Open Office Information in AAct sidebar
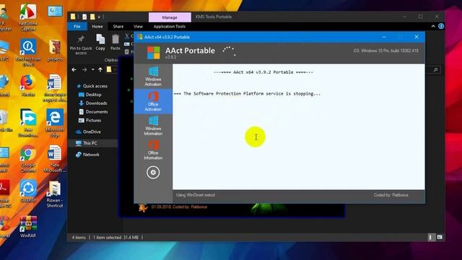This screenshot has height=260, width=462. coord(153,150)
